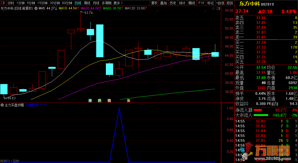Switch to 分时 intraday view
298x163 pixels.
(11, 3)
